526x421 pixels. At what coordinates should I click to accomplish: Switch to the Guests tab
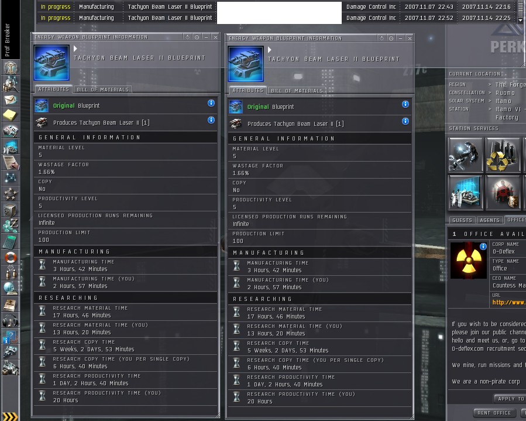462,220
